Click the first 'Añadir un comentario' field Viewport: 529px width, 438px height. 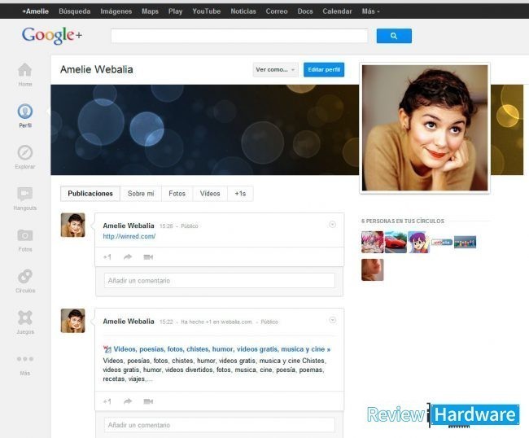tap(219, 281)
